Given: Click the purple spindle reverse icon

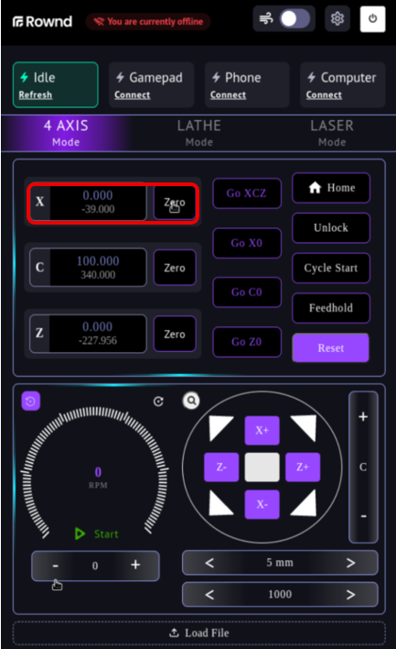Looking at the screenshot, I should pyautogui.click(x=30, y=401).
